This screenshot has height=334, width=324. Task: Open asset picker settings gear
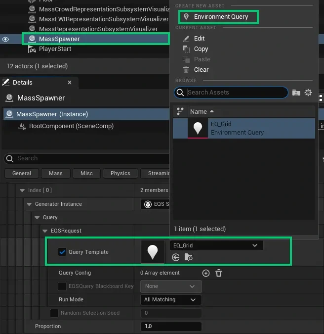(x=308, y=93)
